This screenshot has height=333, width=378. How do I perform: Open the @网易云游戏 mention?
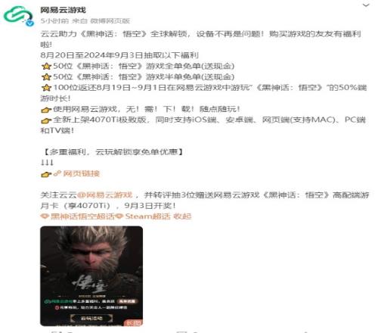[105, 195]
